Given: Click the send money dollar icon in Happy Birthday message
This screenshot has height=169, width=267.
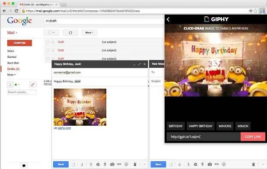Looking at the screenshot, I should 105,164.
